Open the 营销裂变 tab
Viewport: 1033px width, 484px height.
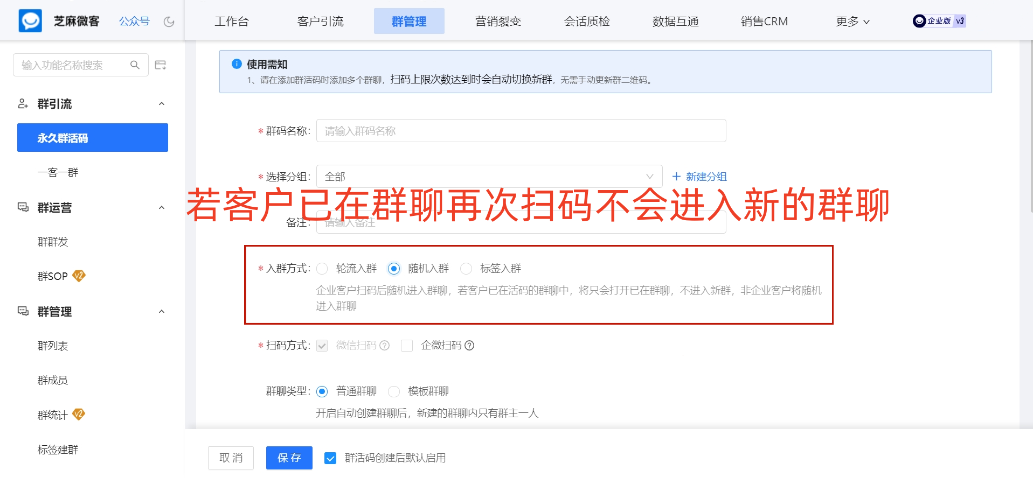(498, 22)
